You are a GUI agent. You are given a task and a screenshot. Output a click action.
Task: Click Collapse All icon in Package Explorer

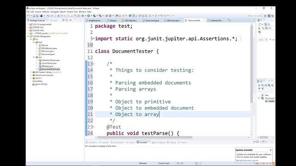click(63, 20)
